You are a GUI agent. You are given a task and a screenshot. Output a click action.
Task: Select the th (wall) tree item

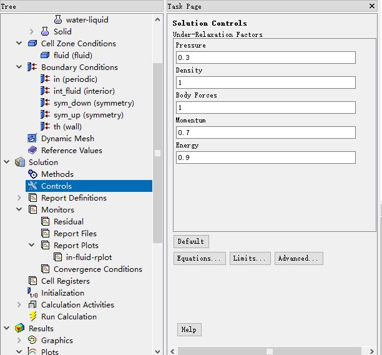coord(67,127)
